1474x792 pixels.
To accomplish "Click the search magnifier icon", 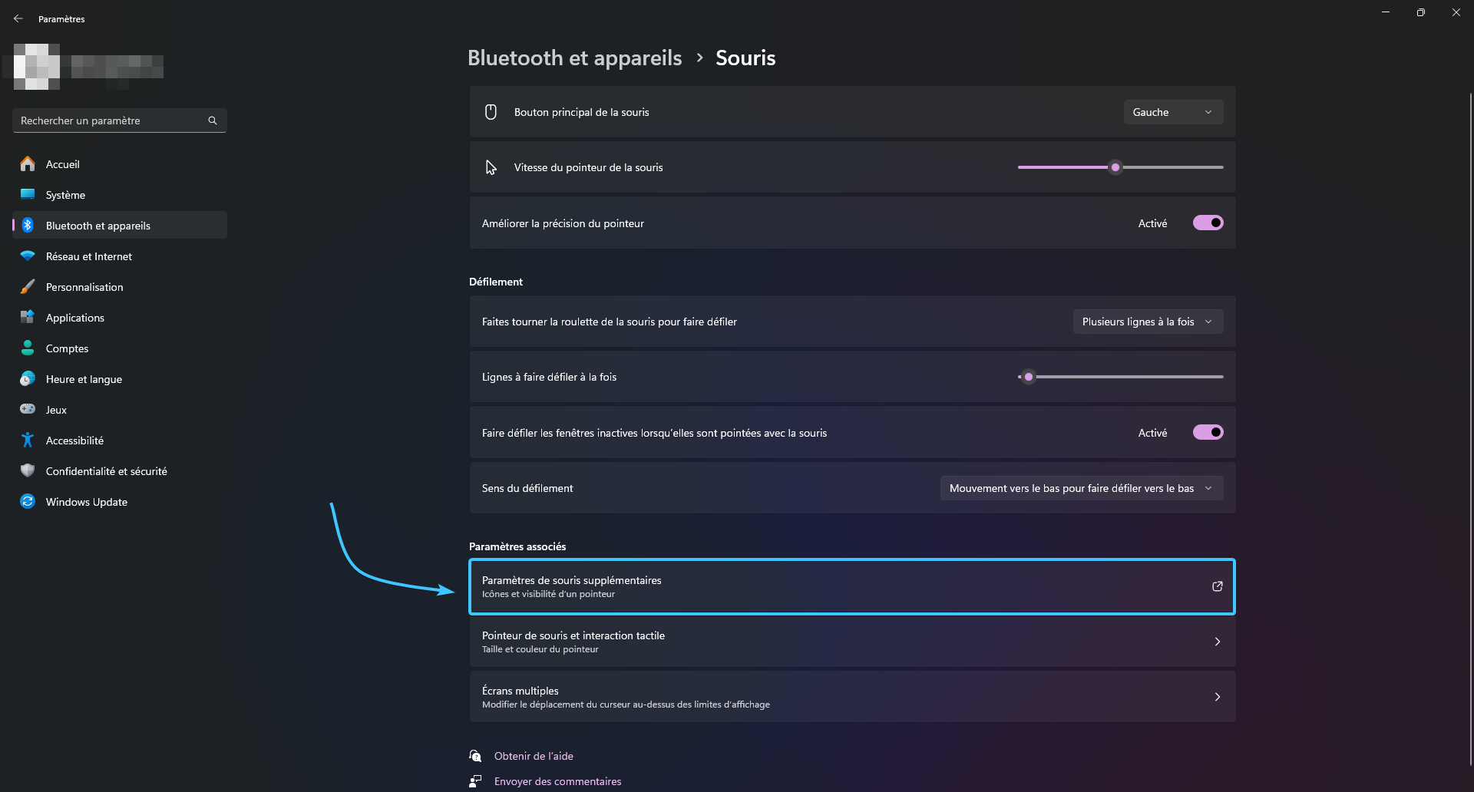I will point(213,120).
